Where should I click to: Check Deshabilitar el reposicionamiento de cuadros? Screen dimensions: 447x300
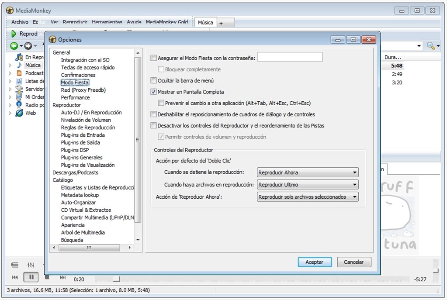[154, 114]
